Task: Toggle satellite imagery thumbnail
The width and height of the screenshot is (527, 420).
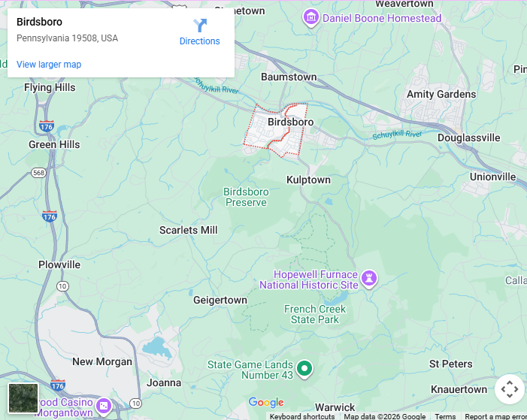Action: [23, 398]
